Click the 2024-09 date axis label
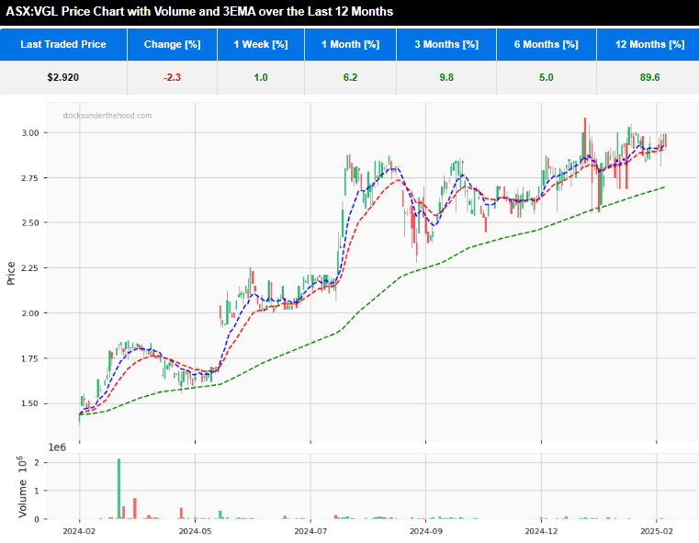Viewport: 699px width, 543px height. coord(425,531)
